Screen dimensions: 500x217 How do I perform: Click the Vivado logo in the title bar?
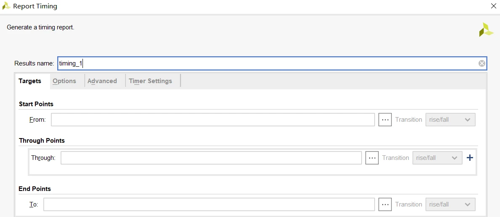tap(6, 6)
